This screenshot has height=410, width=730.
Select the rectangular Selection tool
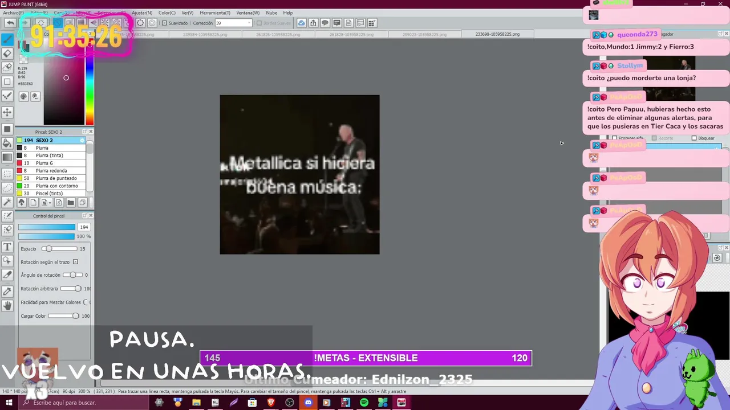coord(7,174)
